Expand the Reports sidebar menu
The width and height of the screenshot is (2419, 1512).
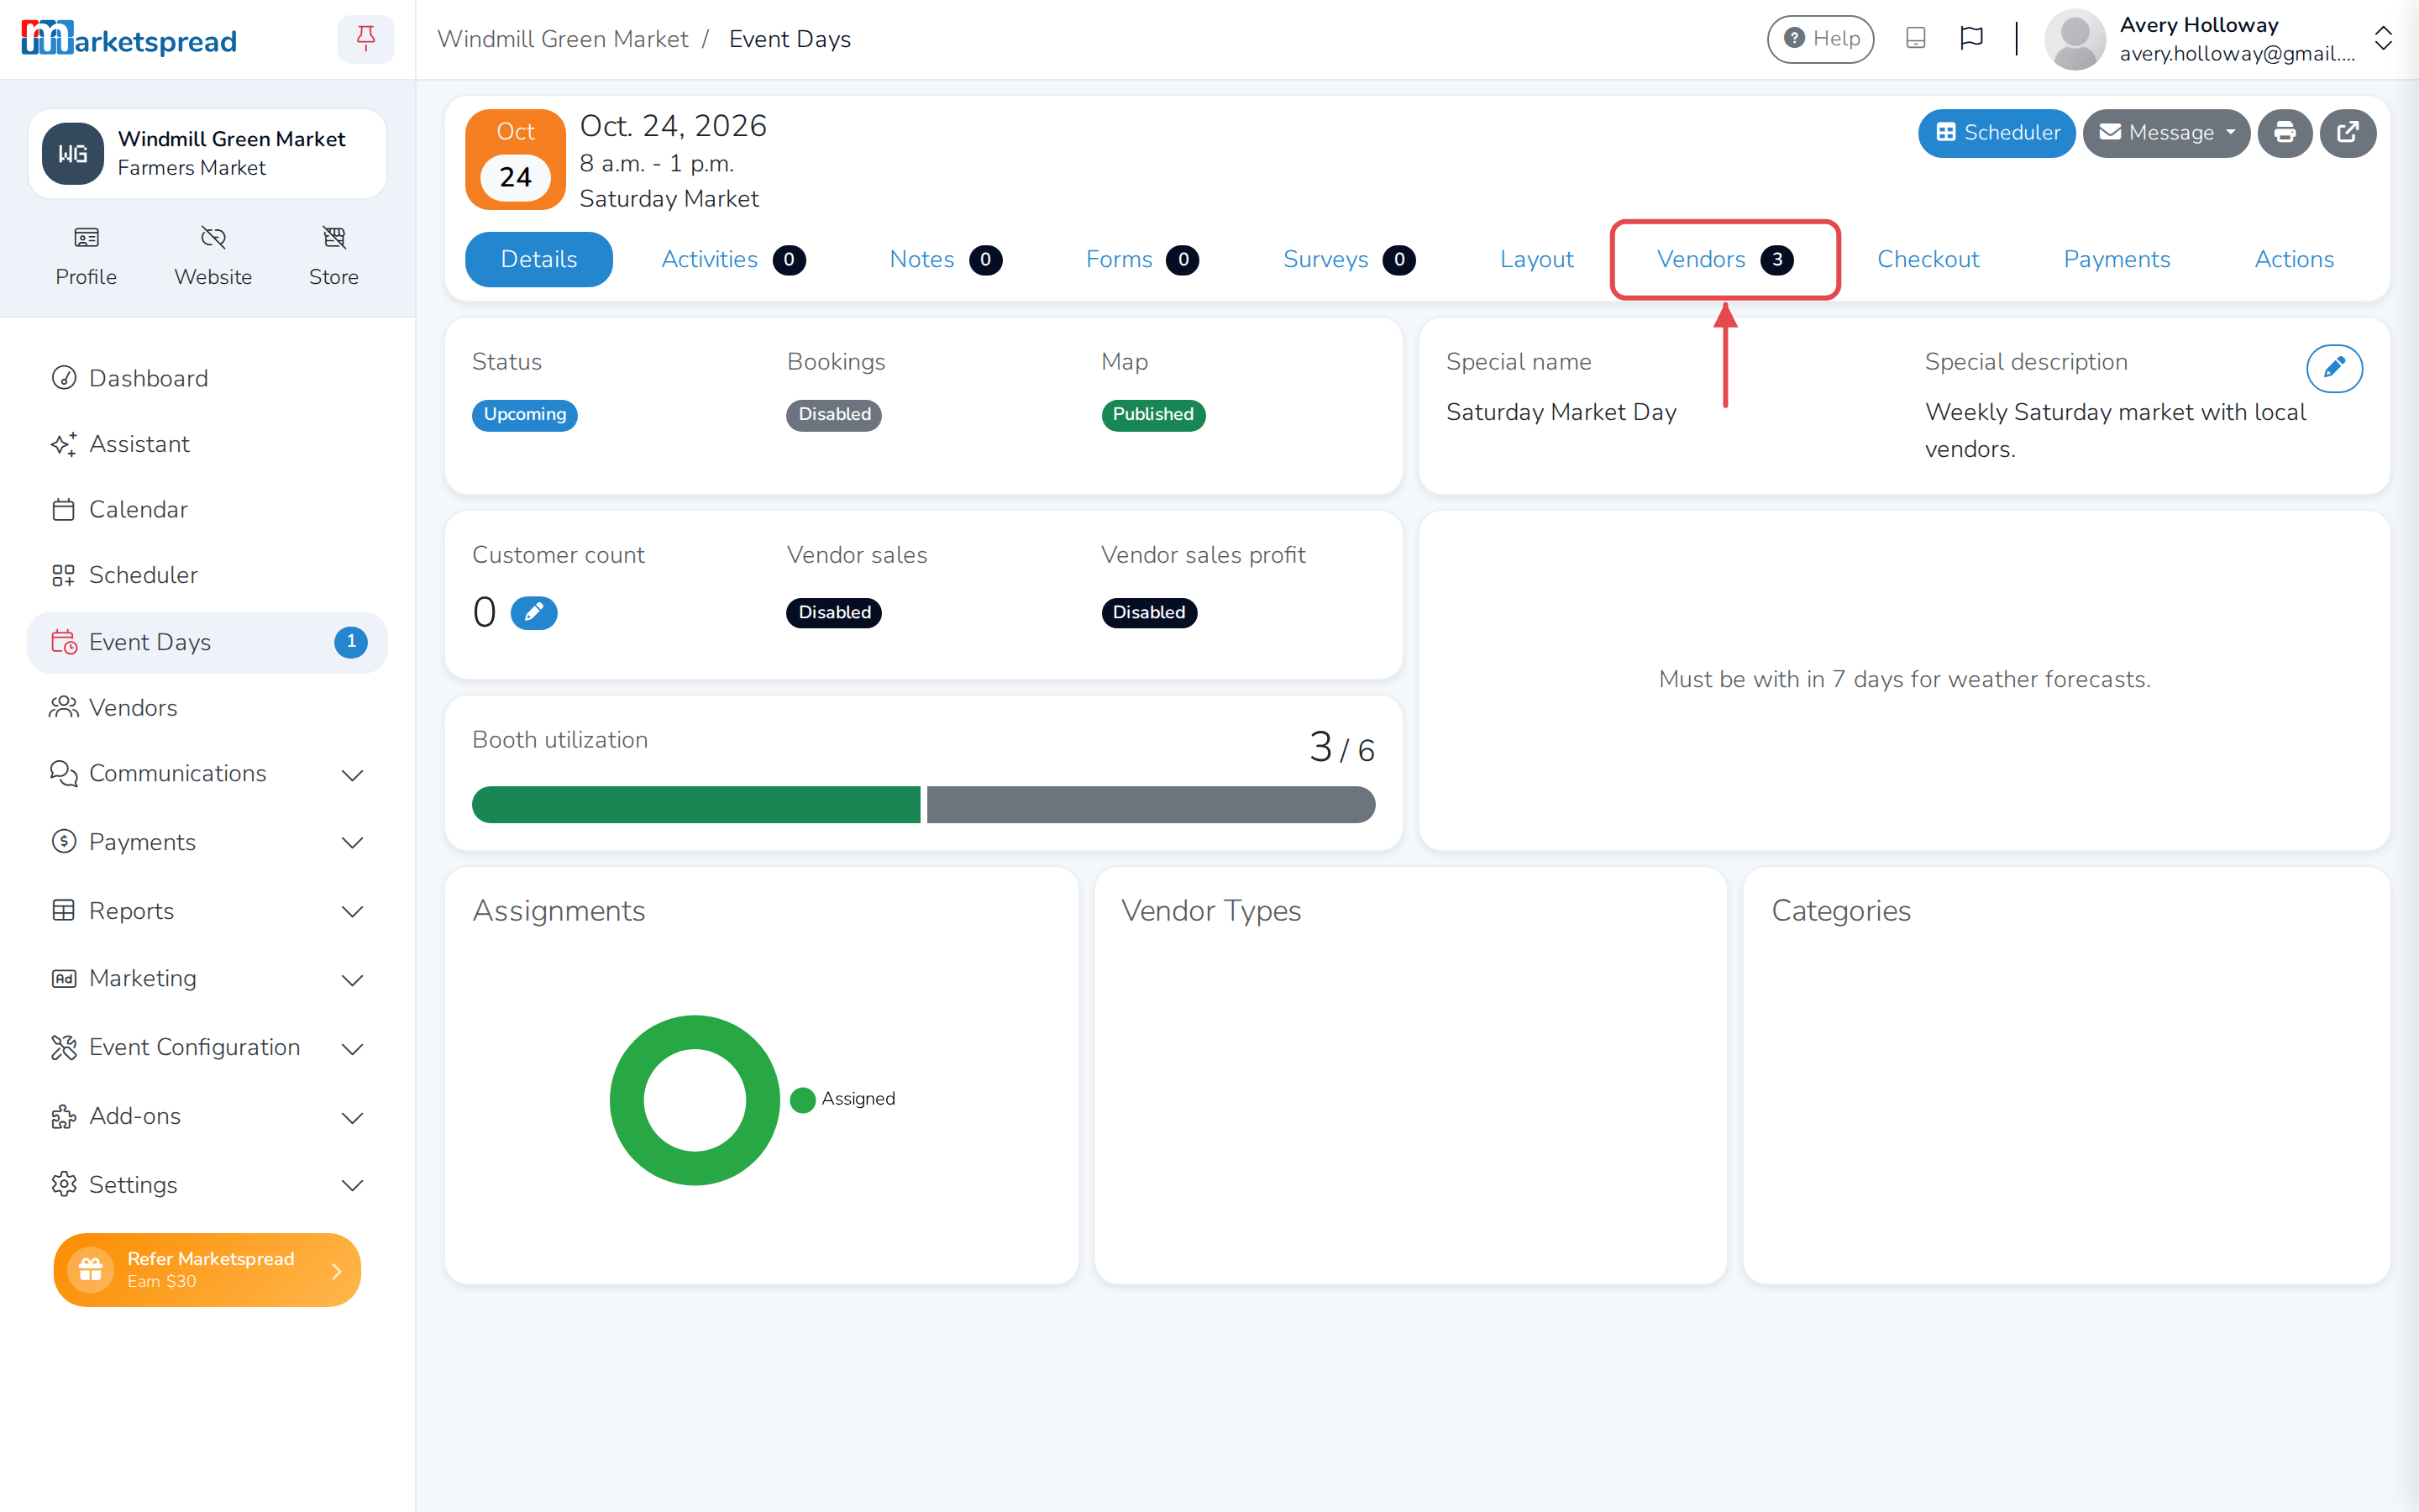point(208,911)
